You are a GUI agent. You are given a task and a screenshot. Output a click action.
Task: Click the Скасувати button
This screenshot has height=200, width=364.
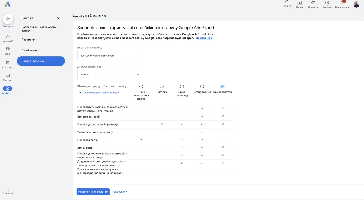[120, 192]
